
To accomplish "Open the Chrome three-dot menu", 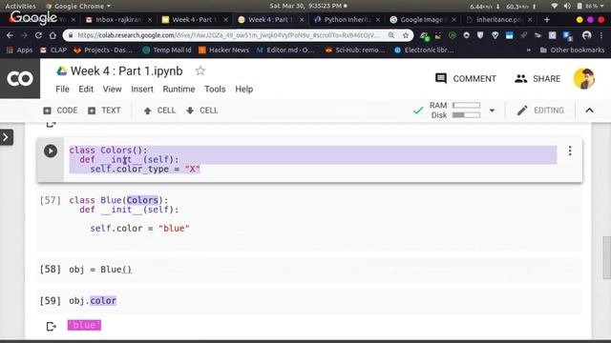I will [601, 35].
